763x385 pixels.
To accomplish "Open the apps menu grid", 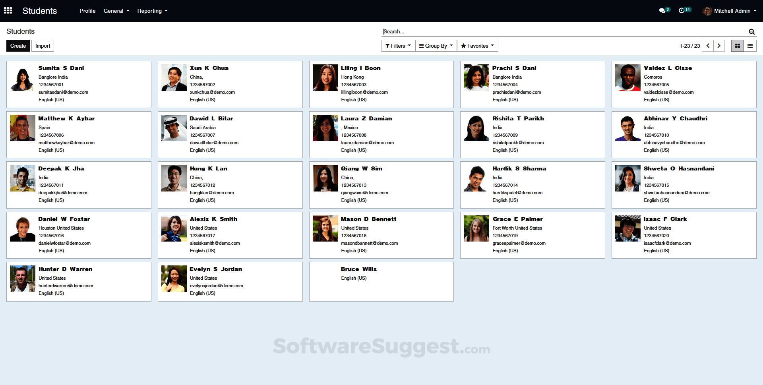I will coord(8,10).
